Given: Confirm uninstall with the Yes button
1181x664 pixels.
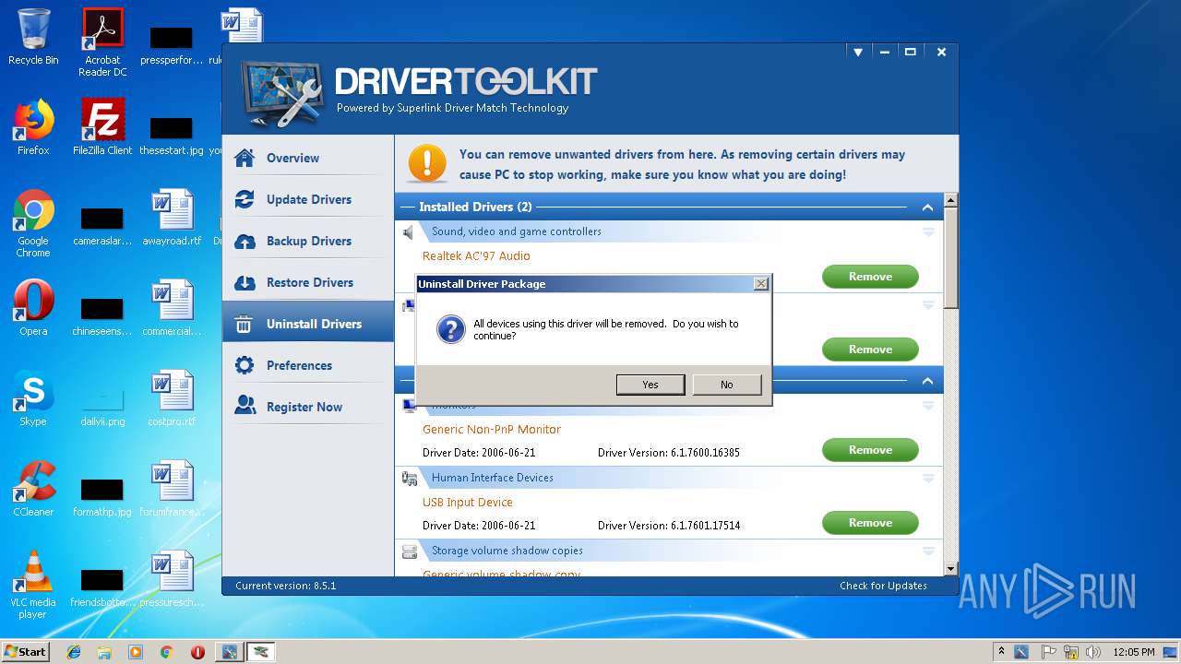Looking at the screenshot, I should tap(650, 385).
